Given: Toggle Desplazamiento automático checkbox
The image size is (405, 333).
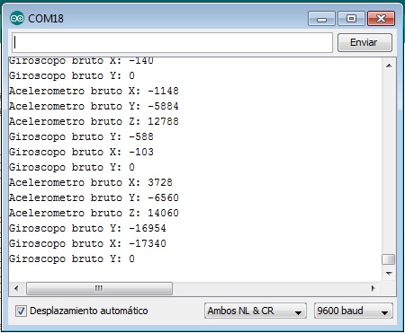Looking at the screenshot, I should click(21, 311).
